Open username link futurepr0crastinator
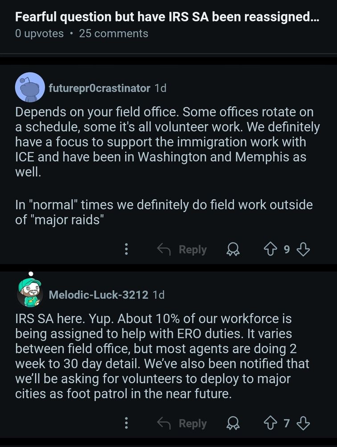The image size is (337, 447). (x=99, y=88)
